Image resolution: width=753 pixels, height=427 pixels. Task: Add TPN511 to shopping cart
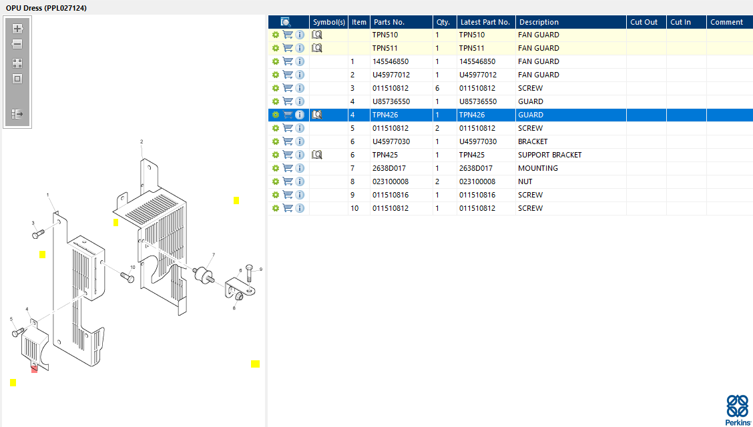coord(288,48)
